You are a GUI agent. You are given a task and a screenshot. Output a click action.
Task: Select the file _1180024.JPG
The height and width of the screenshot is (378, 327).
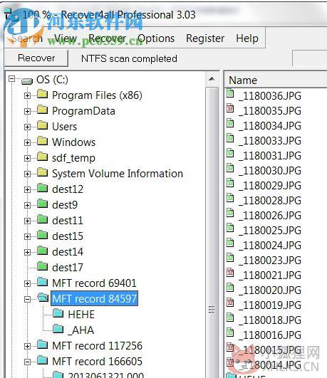coord(269,246)
